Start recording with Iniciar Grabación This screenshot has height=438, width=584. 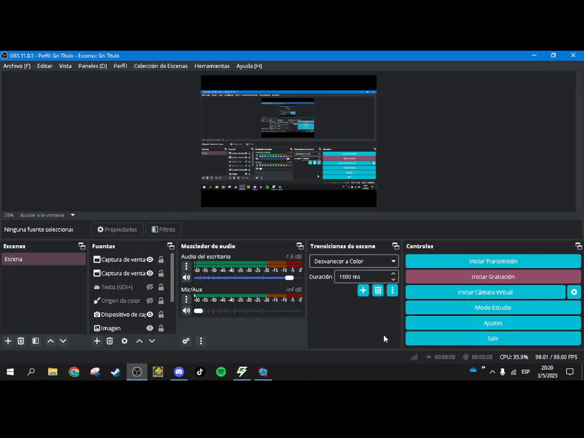click(x=493, y=276)
